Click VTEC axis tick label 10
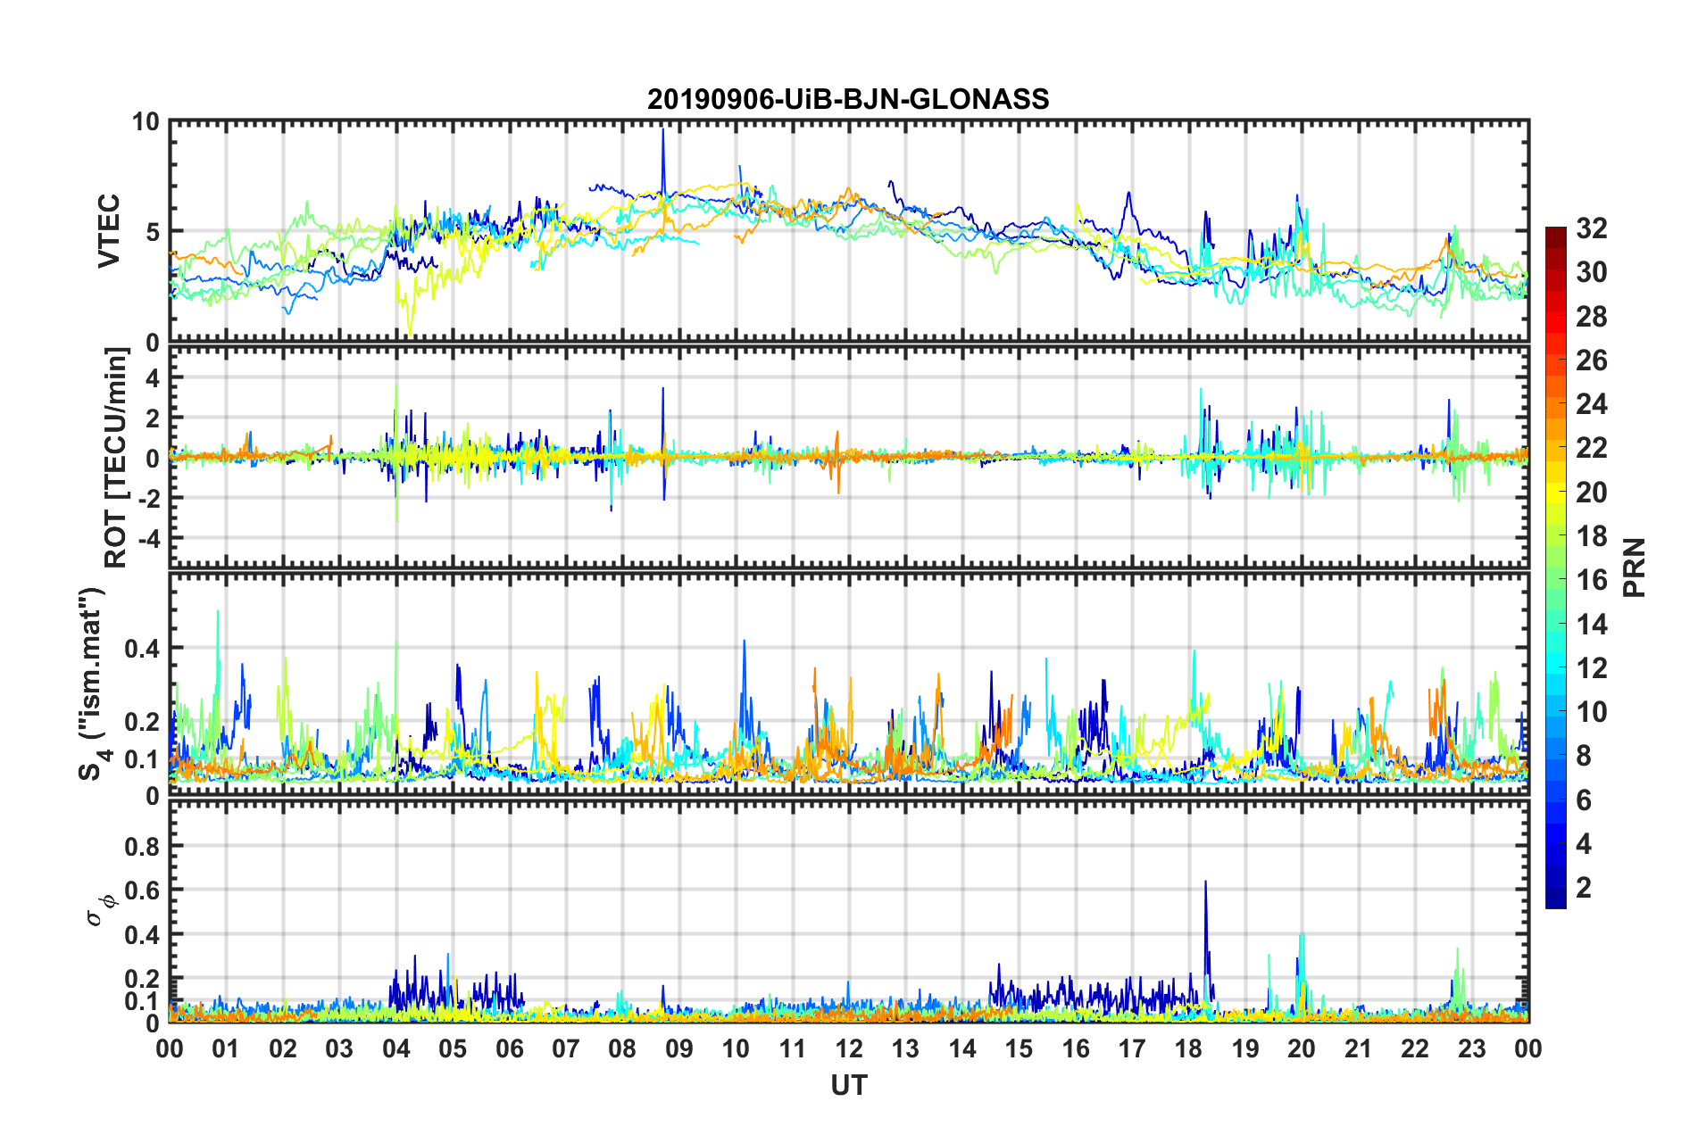The image size is (1698, 1135). coord(146,122)
